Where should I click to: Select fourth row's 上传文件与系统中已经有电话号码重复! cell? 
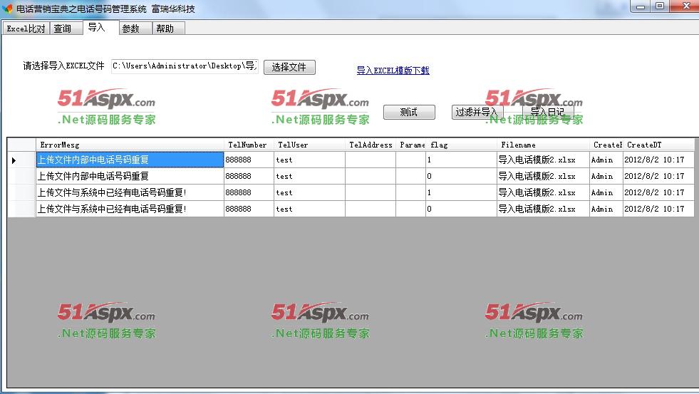tap(130, 209)
